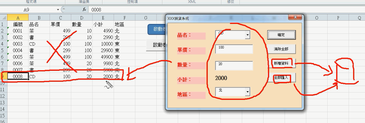
Task: Click cell A2 containing 0001
Action: click(x=18, y=31)
